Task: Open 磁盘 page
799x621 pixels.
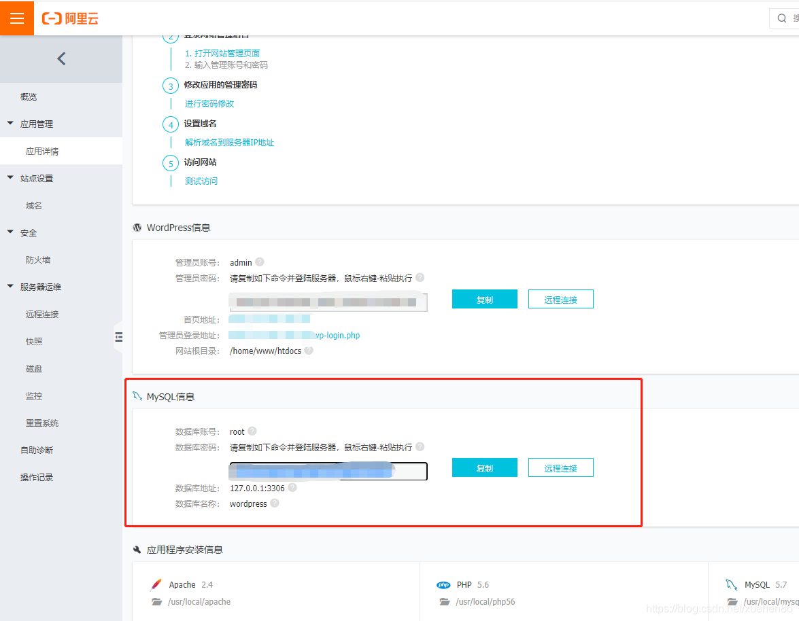Action: (x=34, y=368)
